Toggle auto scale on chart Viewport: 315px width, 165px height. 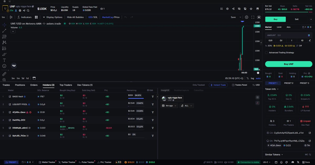point(258,78)
